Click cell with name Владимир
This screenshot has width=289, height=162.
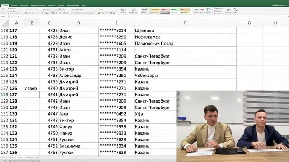click(79, 146)
